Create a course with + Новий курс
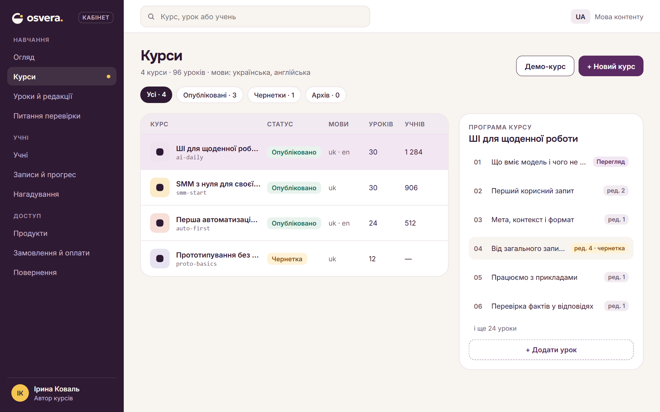Screen dimensions: 660x412 coord(611,66)
